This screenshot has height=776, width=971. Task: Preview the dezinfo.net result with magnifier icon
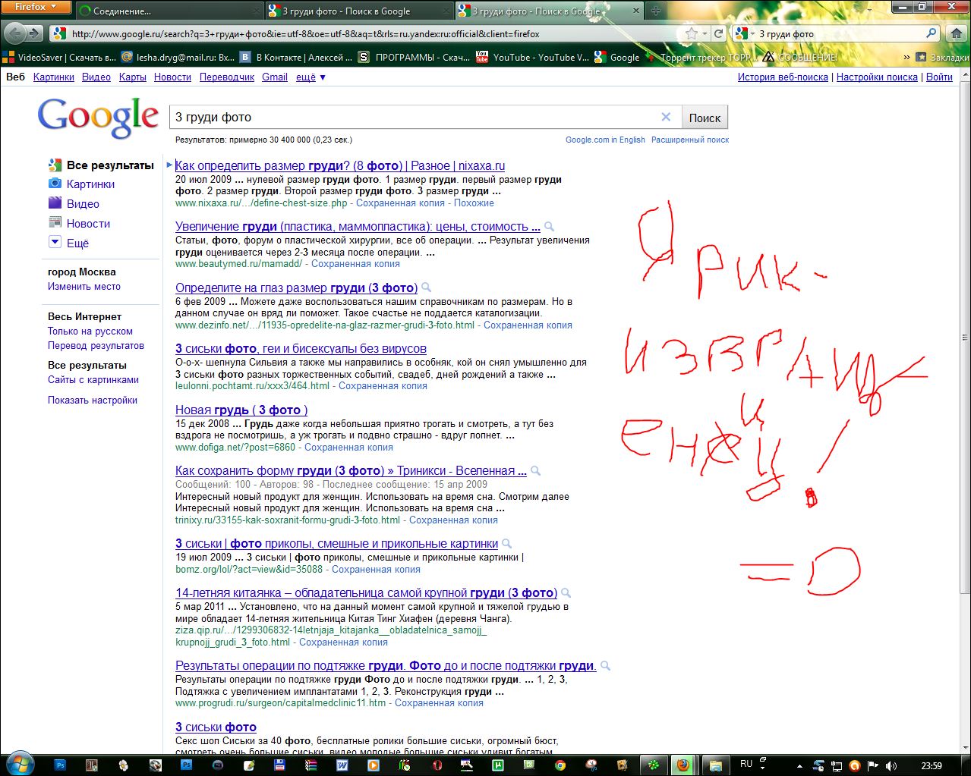point(426,287)
